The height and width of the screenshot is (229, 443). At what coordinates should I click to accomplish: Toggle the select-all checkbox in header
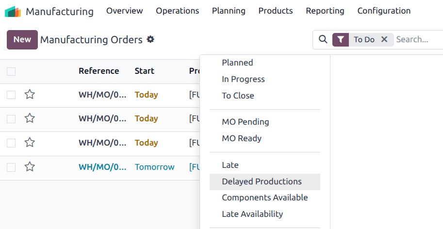point(11,71)
